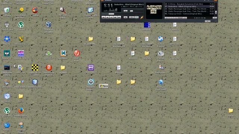239x134 pixels.
Task: Launch uTorrent shortcut beside Chess robot
Action: point(21,25)
